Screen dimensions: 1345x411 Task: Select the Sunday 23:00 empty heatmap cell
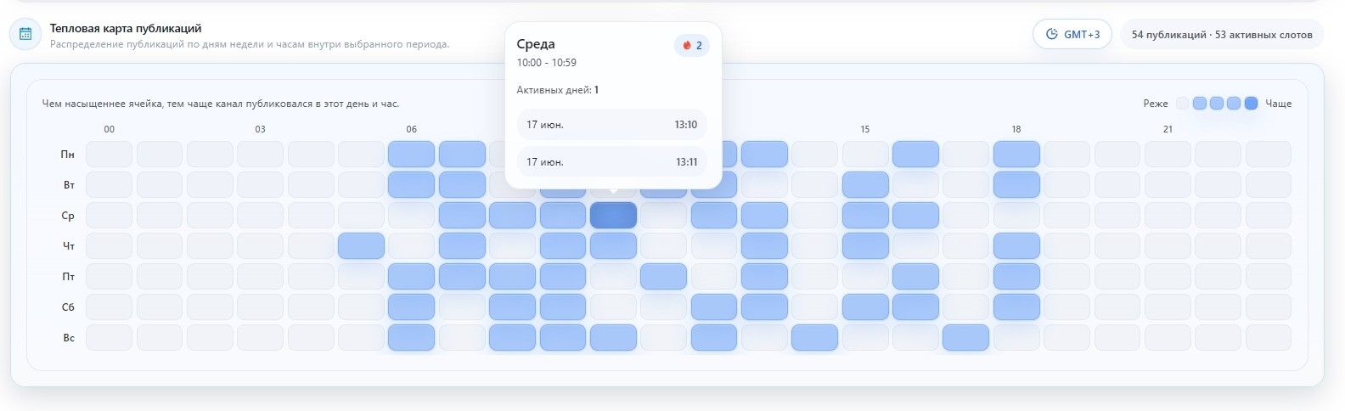tap(1268, 337)
